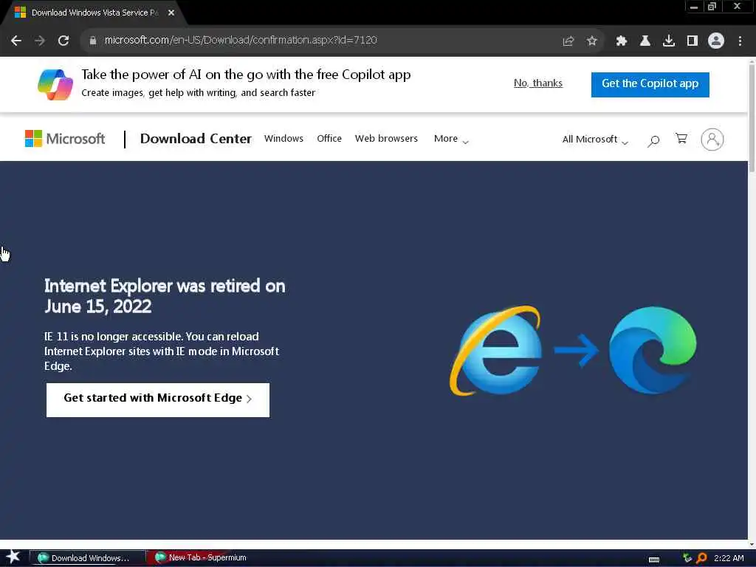
Task: Click the Start star icon on the taskbar
Action: [13, 557]
